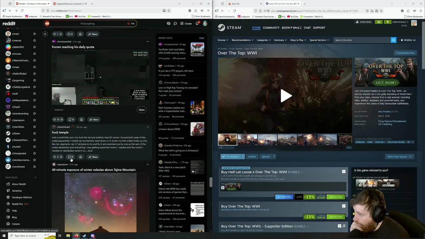The image size is (425, 239).
Task: Expand Steam Categories dropdown
Action: [x=263, y=40]
